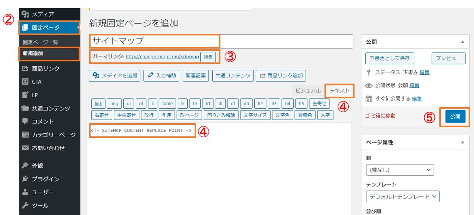Image resolution: width=474 pixels, height=215 pixels.
Task: Click the Media icon in sidebar
Action: [25, 14]
